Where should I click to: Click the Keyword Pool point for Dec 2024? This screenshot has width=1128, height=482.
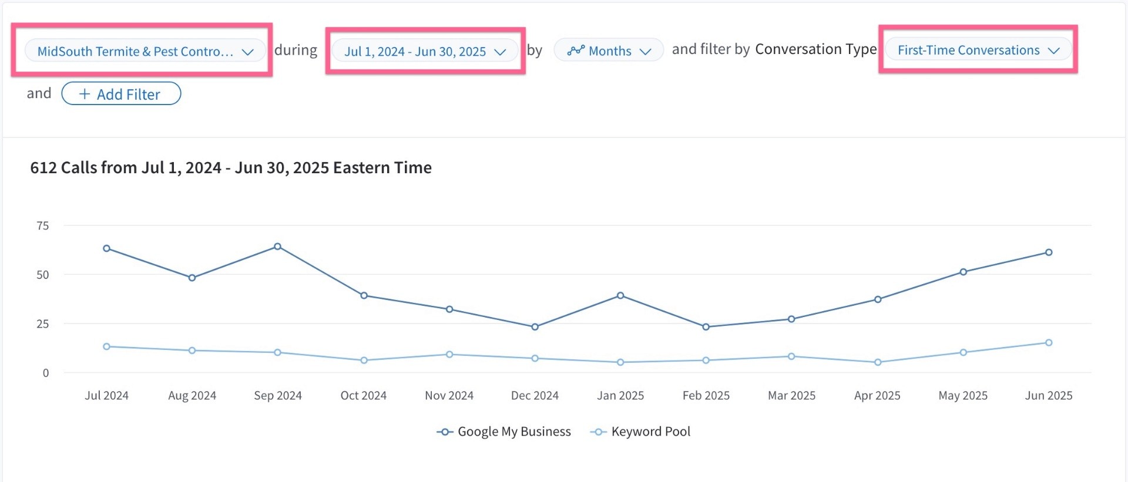click(x=535, y=358)
